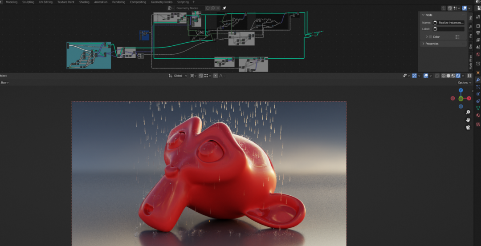This screenshot has width=481, height=246.
Task: Switch to the Sculpting workspace tab
Action: [28, 2]
